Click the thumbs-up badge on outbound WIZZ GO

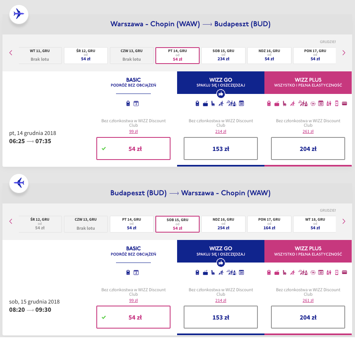pos(221,94)
